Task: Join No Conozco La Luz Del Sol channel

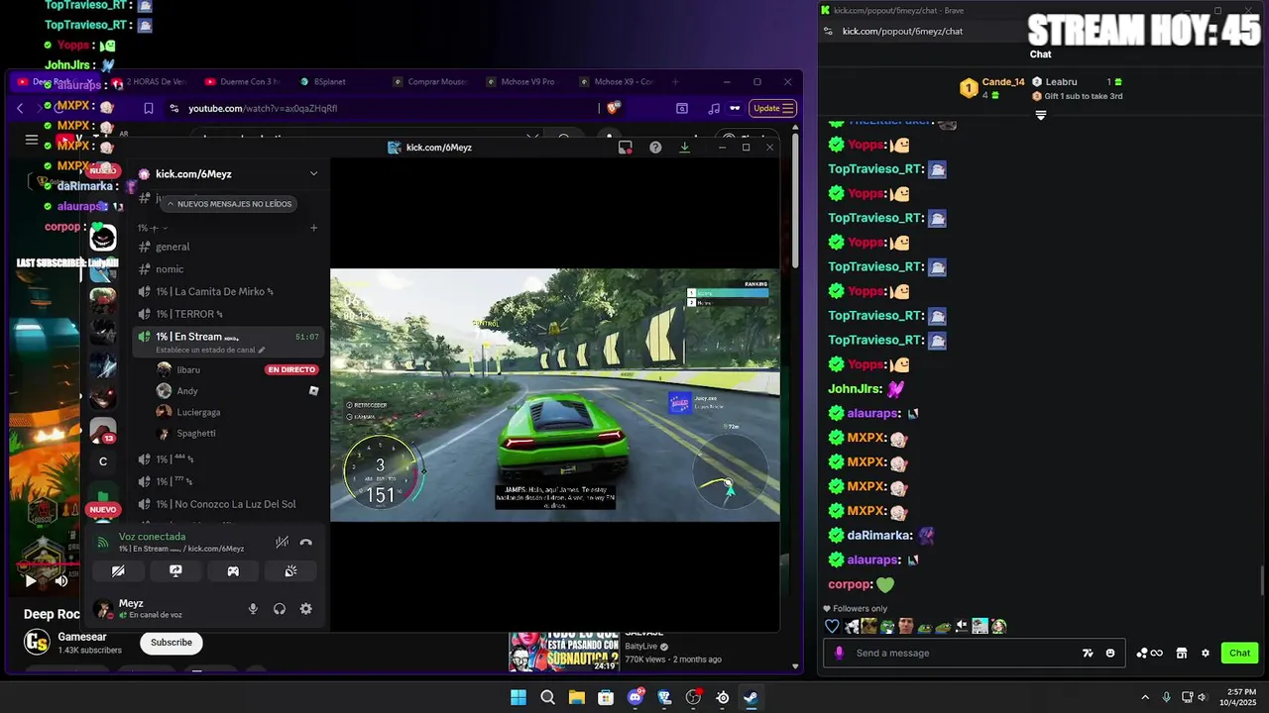Action: (228, 504)
